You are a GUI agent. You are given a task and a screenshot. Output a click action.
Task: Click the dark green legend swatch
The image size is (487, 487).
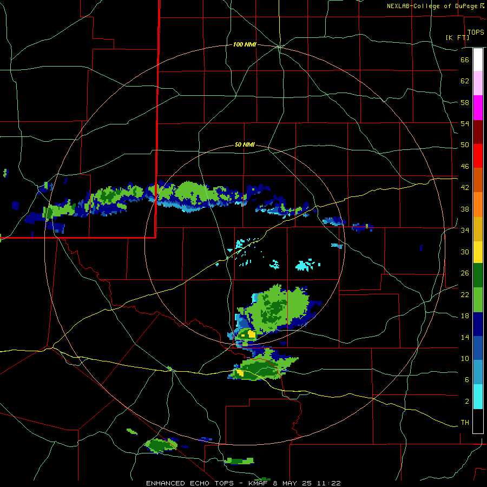[x=478, y=275]
